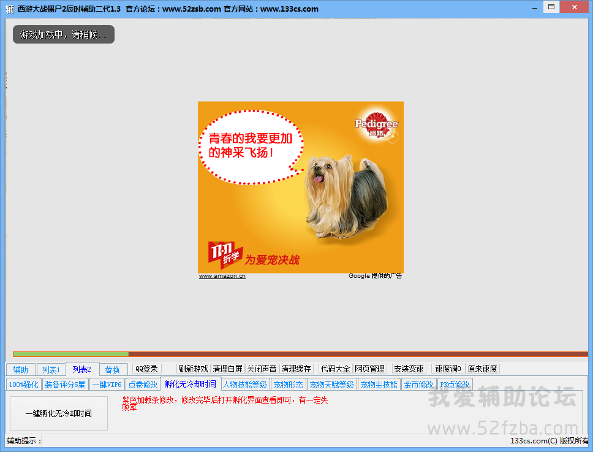The width and height of the screenshot is (593, 452).
Task: Click 刷新游戏 to reload the game
Action: coord(193,369)
